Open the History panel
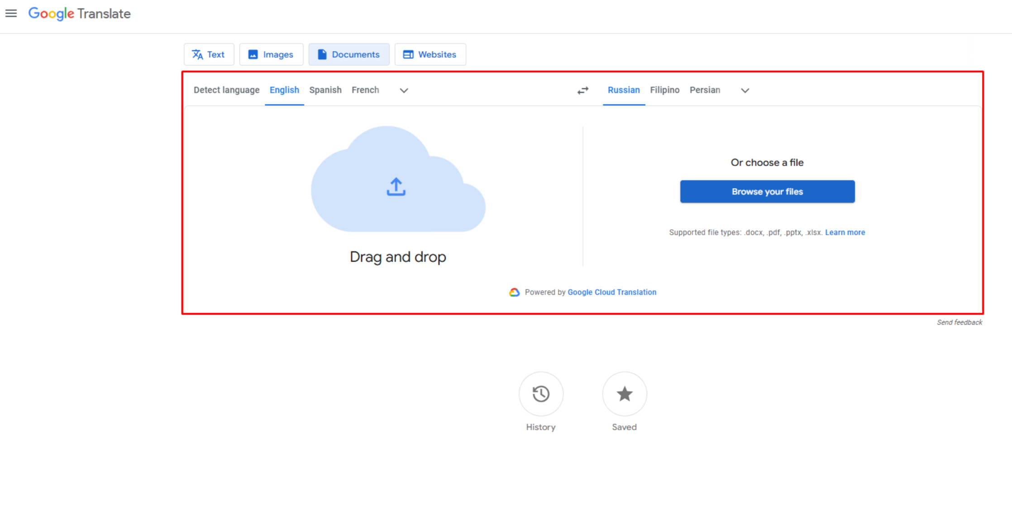The height and width of the screenshot is (521, 1012). [x=541, y=394]
